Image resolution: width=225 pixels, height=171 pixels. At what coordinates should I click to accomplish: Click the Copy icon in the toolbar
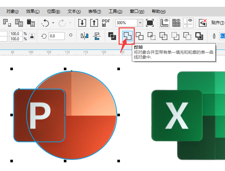point(19,23)
